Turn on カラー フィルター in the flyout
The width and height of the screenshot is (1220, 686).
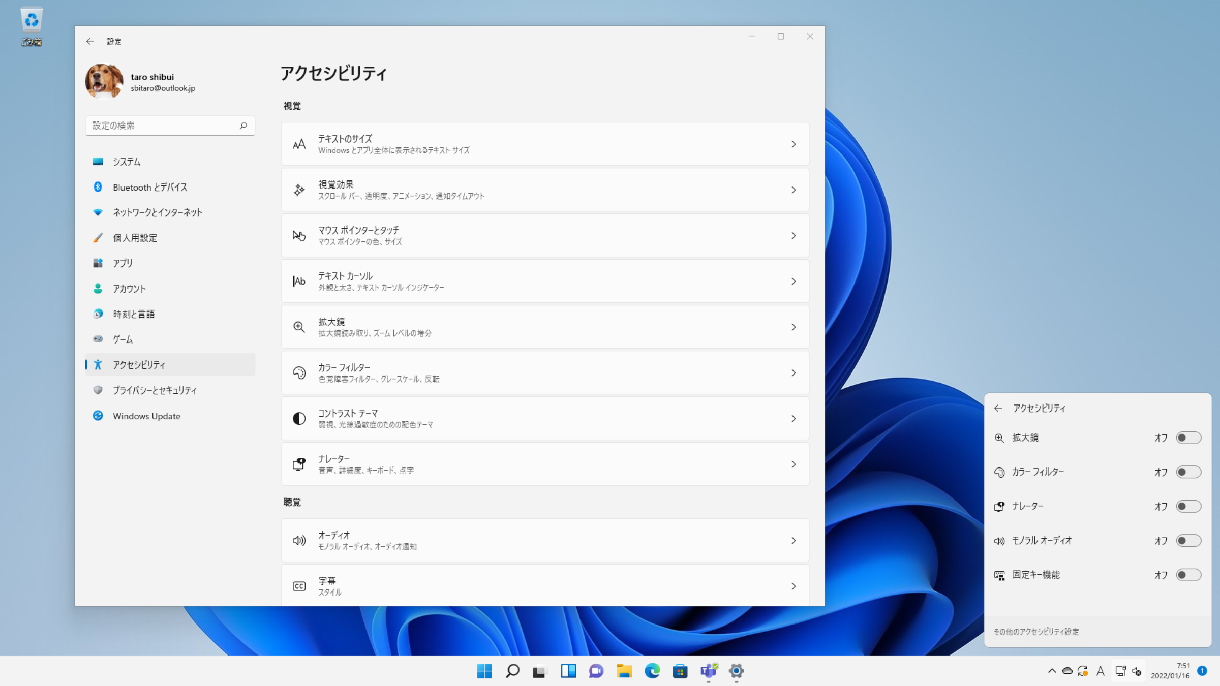click(x=1189, y=472)
